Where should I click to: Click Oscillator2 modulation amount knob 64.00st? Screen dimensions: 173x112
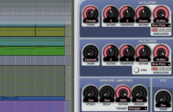click(x=161, y=53)
